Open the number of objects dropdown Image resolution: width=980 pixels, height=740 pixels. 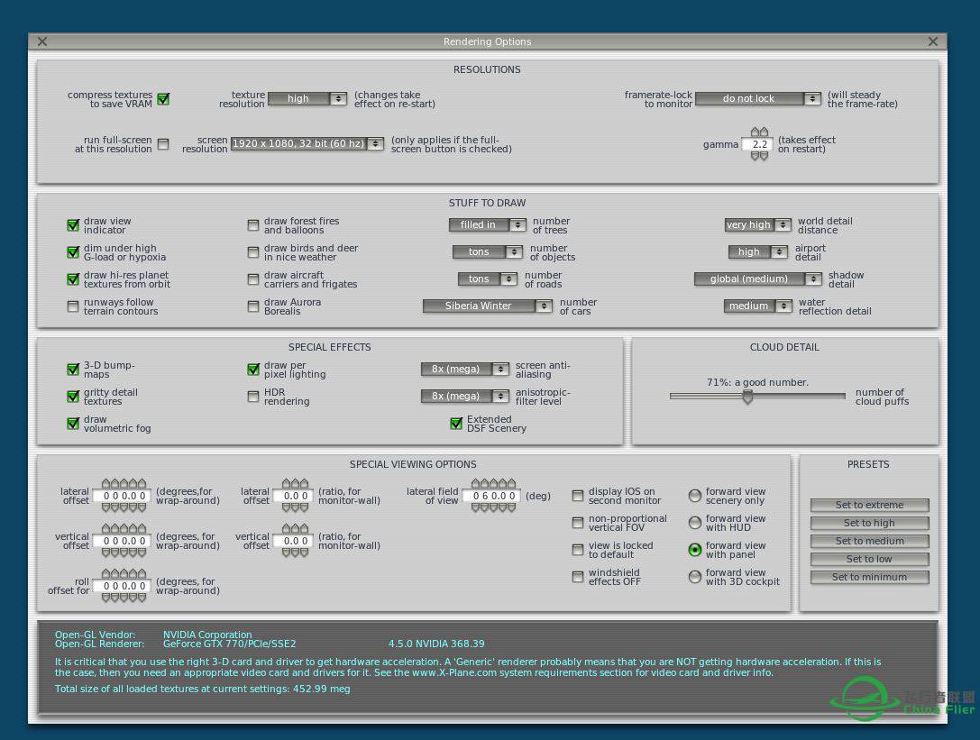tap(488, 251)
